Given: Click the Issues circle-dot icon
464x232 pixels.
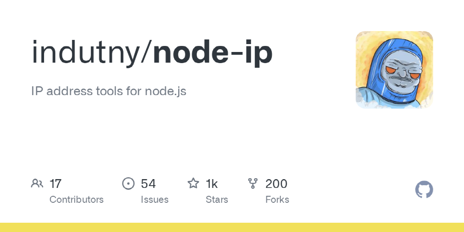Looking at the screenshot, I should pos(129,184).
